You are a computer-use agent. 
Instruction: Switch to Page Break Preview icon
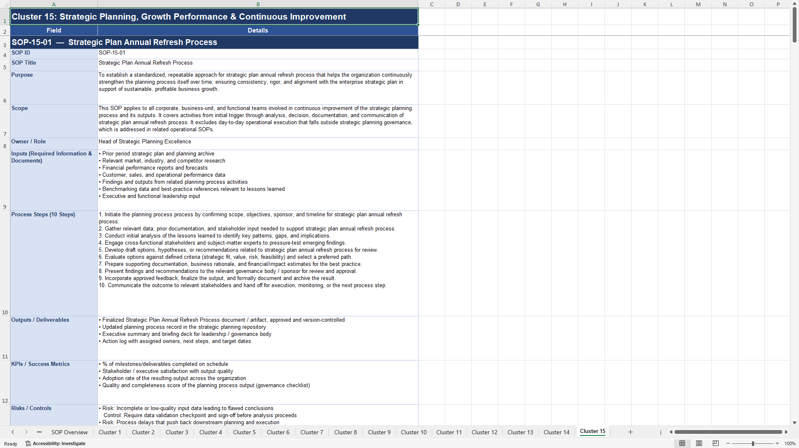tap(716, 443)
